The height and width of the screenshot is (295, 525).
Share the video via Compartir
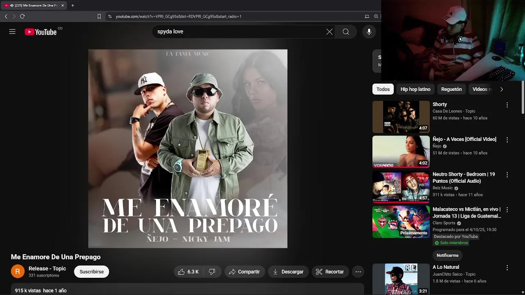[x=244, y=272]
